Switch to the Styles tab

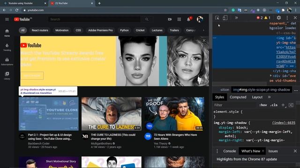point(219,97)
